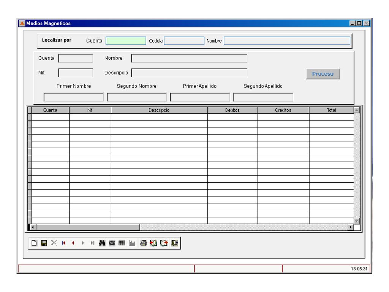Screen dimensions: 389x292
Task: Click the Cuenta column header
Action: 51,110
